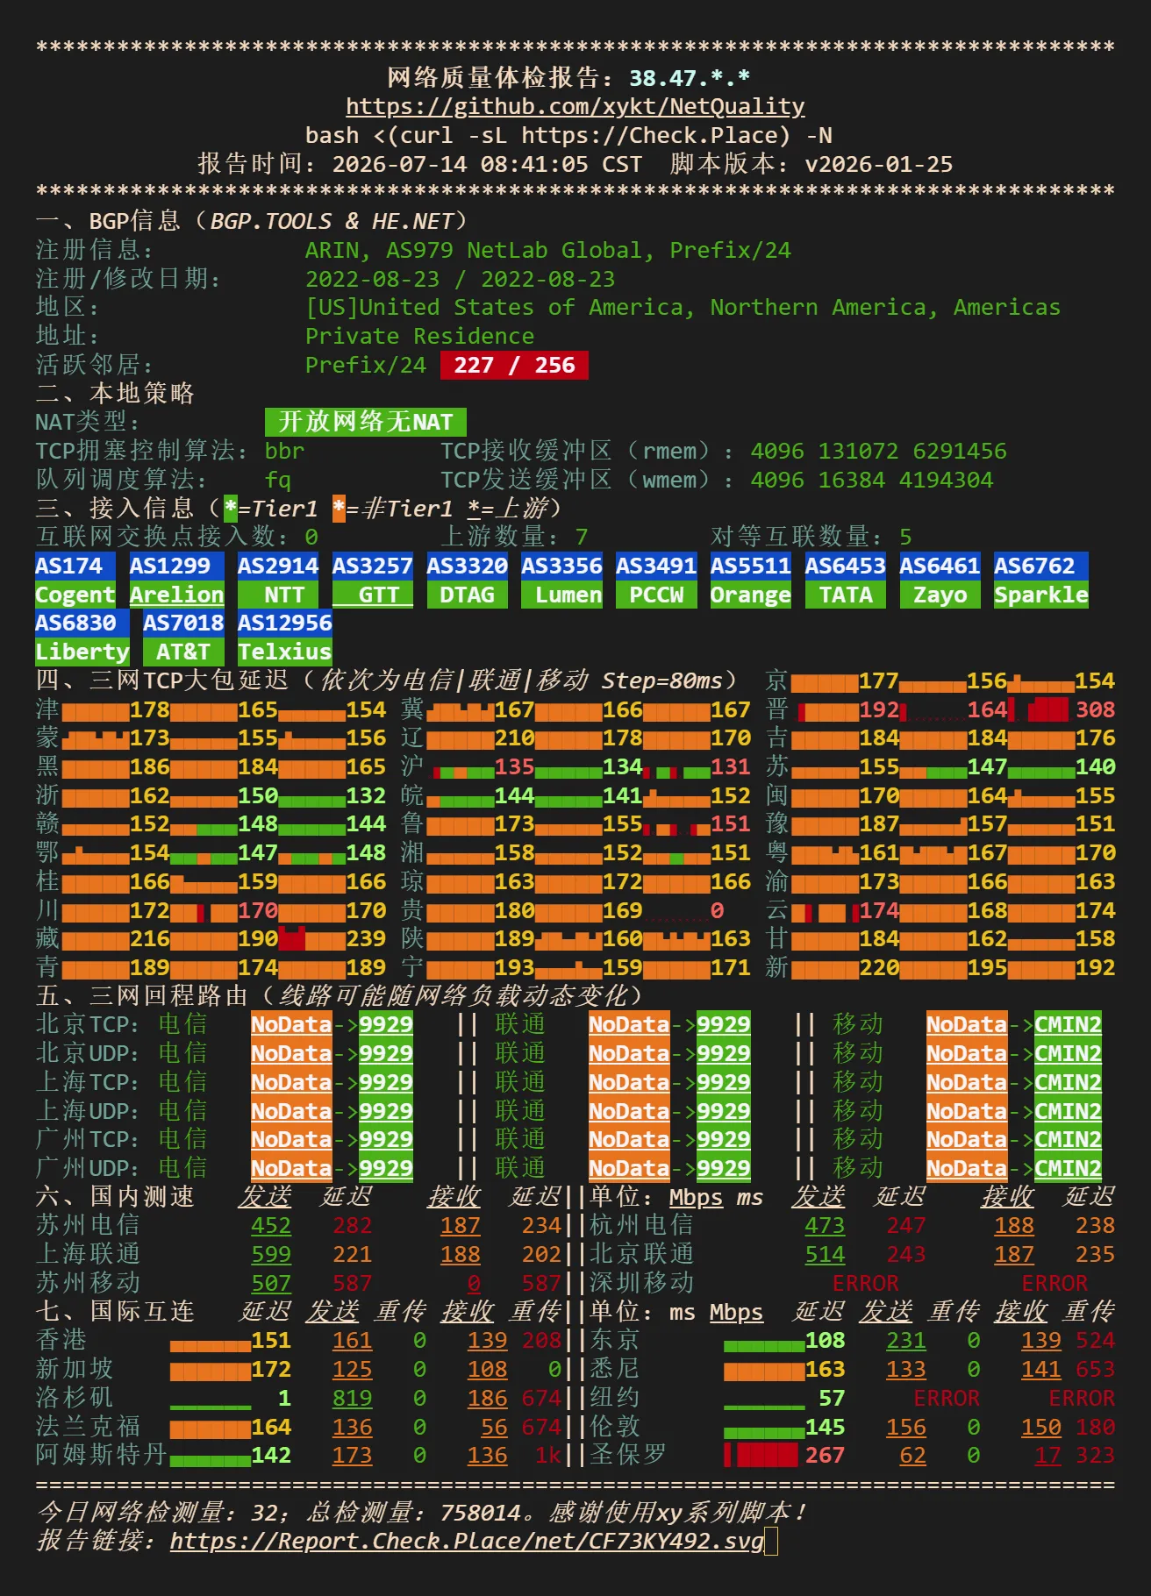Click the 苏州电信 send speed 452

tap(271, 1225)
